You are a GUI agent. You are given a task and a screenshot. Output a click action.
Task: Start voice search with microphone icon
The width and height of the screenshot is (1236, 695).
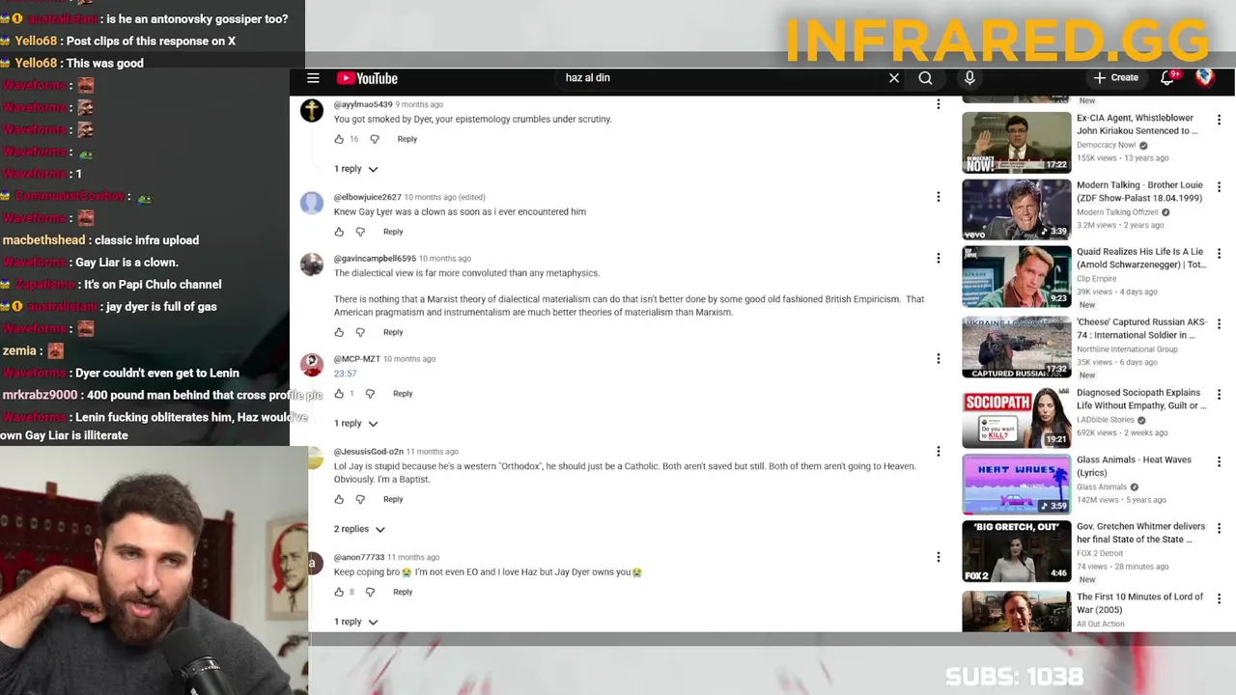969,78
